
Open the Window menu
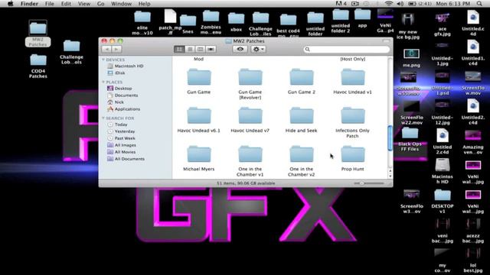pyautogui.click(x=121, y=4)
